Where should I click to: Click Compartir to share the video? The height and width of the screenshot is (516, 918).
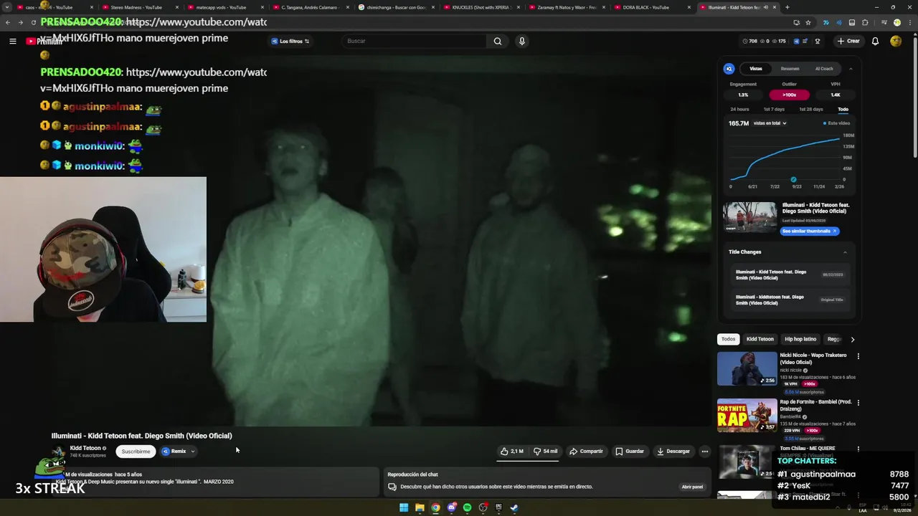(586, 451)
